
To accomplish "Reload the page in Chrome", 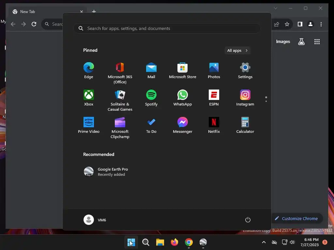I will pyautogui.click(x=34, y=24).
